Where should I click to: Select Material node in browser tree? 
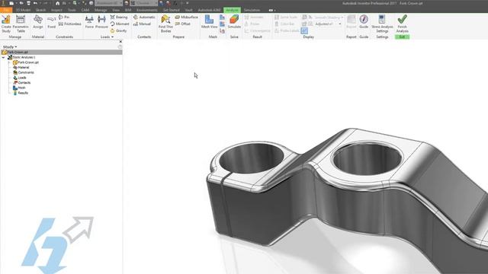click(x=21, y=68)
